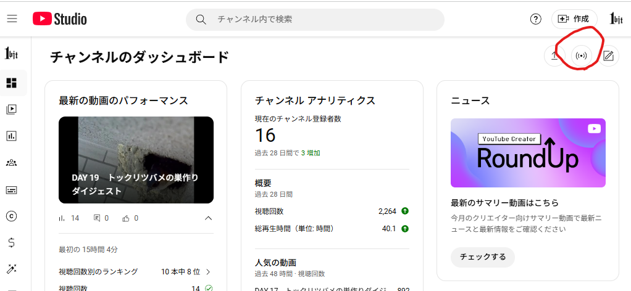The width and height of the screenshot is (631, 291).
Task: Click the 現在のチャンネル登録者数 label
Action: (x=298, y=118)
